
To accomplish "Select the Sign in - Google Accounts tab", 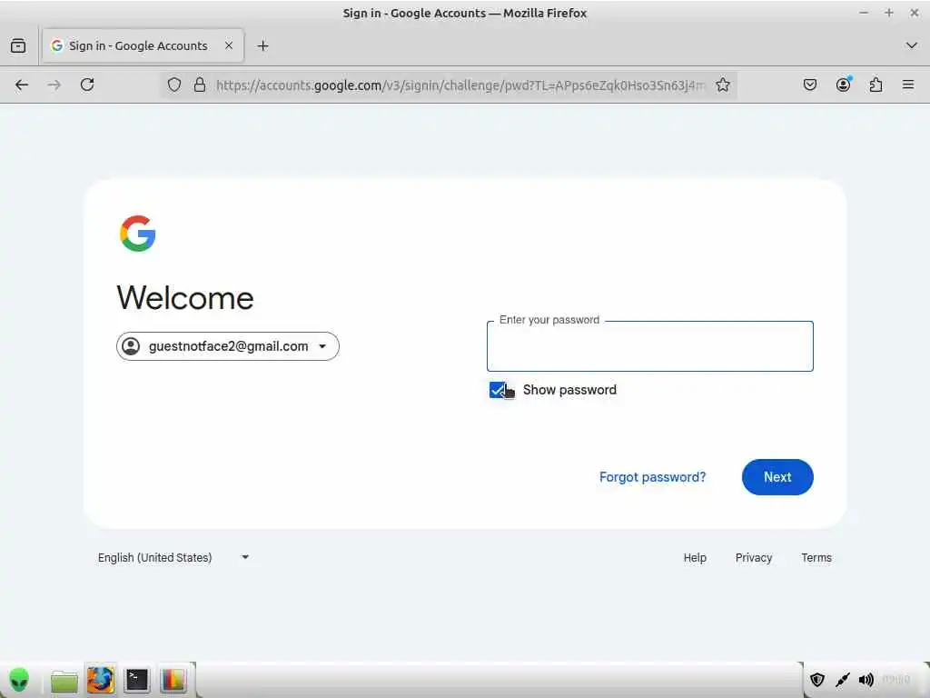I will coord(143,45).
